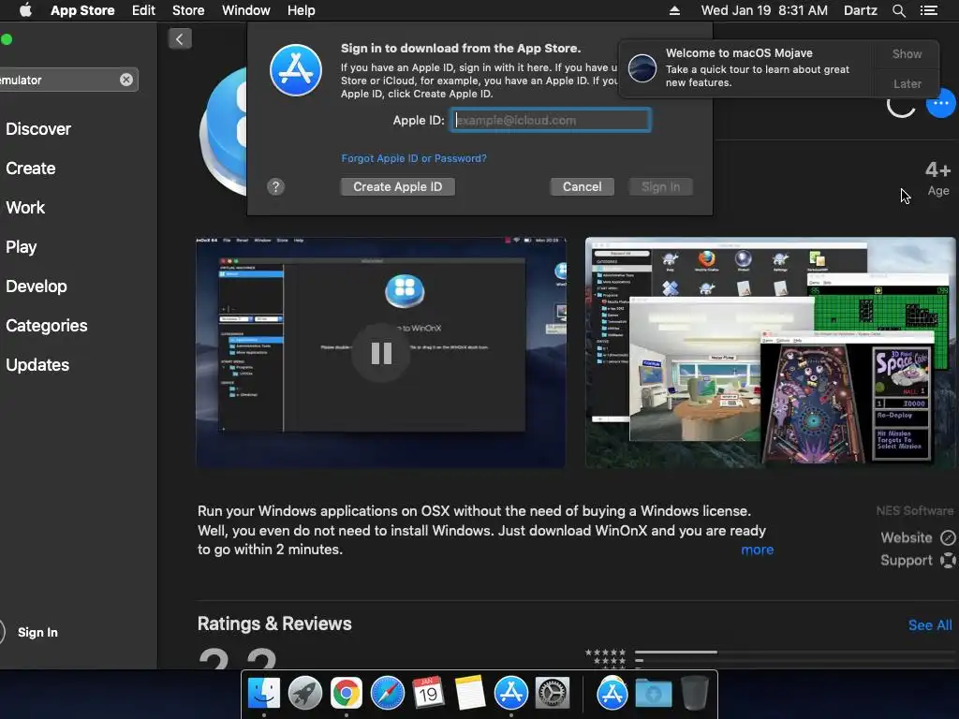Click the Ratings & Reviews heading

click(x=274, y=624)
